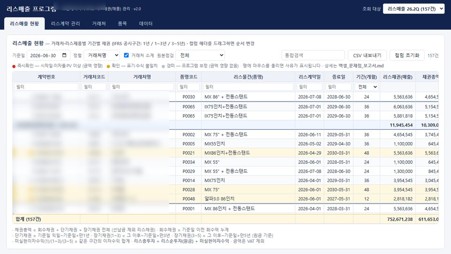Open the 기간(개월) 전체 filter dropdown
Image resolution: width=451 pixels, height=254 pixels.
pos(366,87)
